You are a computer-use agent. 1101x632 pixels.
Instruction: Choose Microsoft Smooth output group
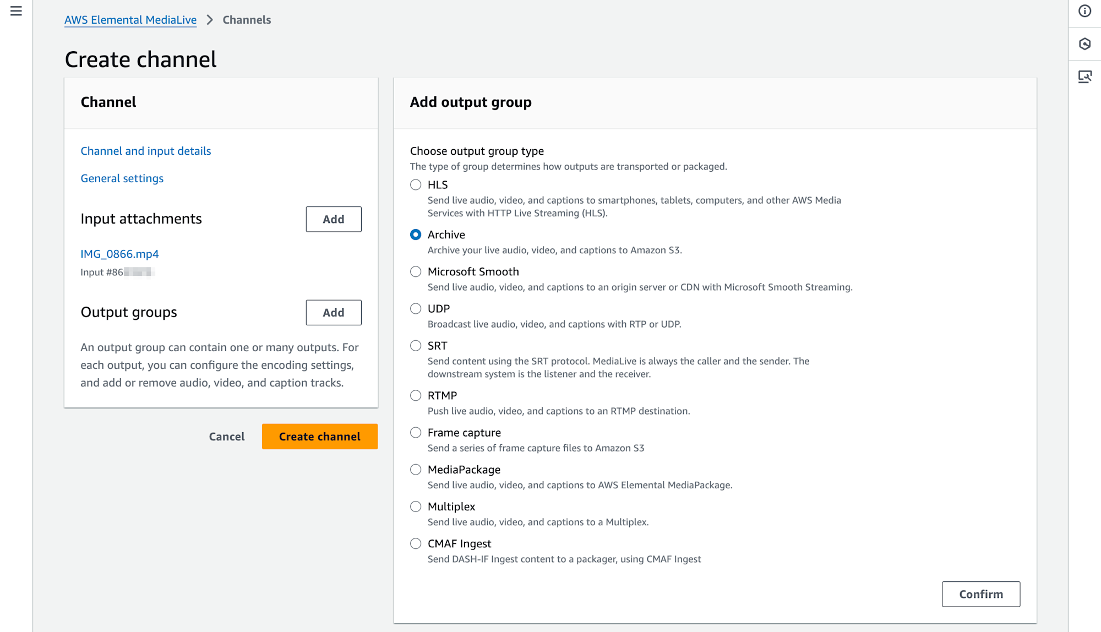416,271
